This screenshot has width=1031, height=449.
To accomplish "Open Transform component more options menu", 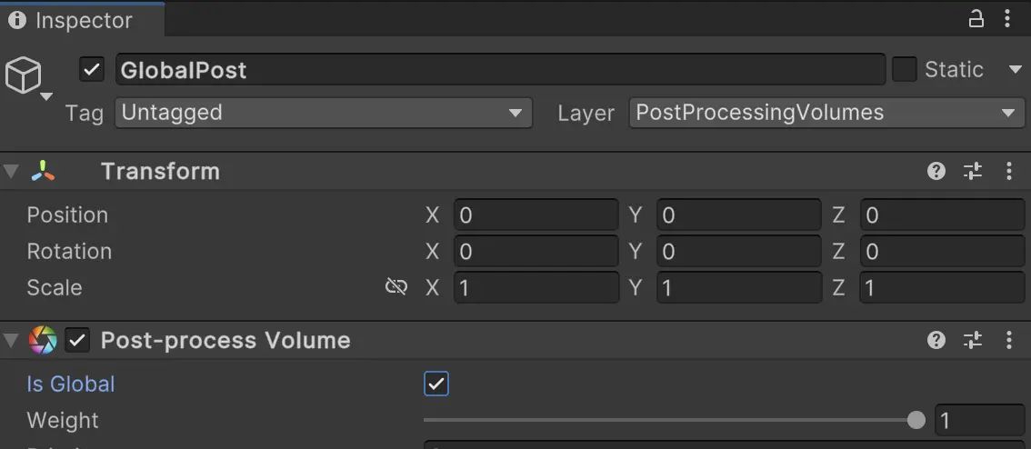I will (x=1008, y=171).
